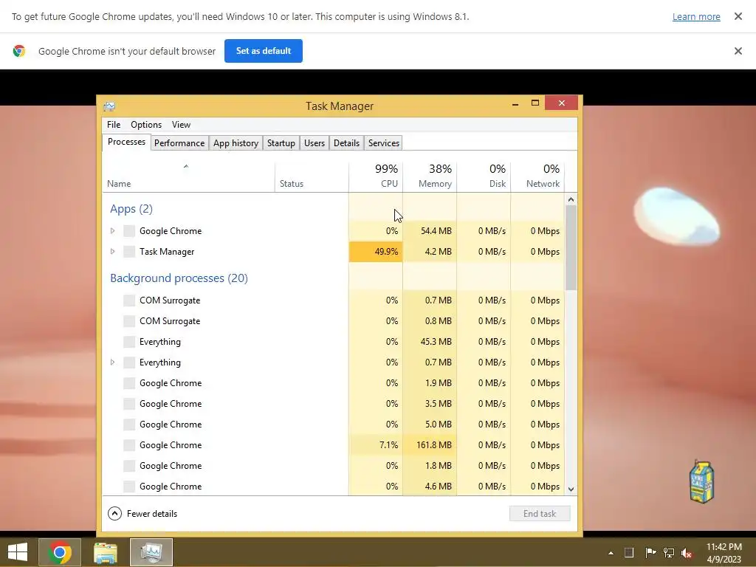Click the network tray icon
The width and height of the screenshot is (756, 567).
tap(669, 553)
